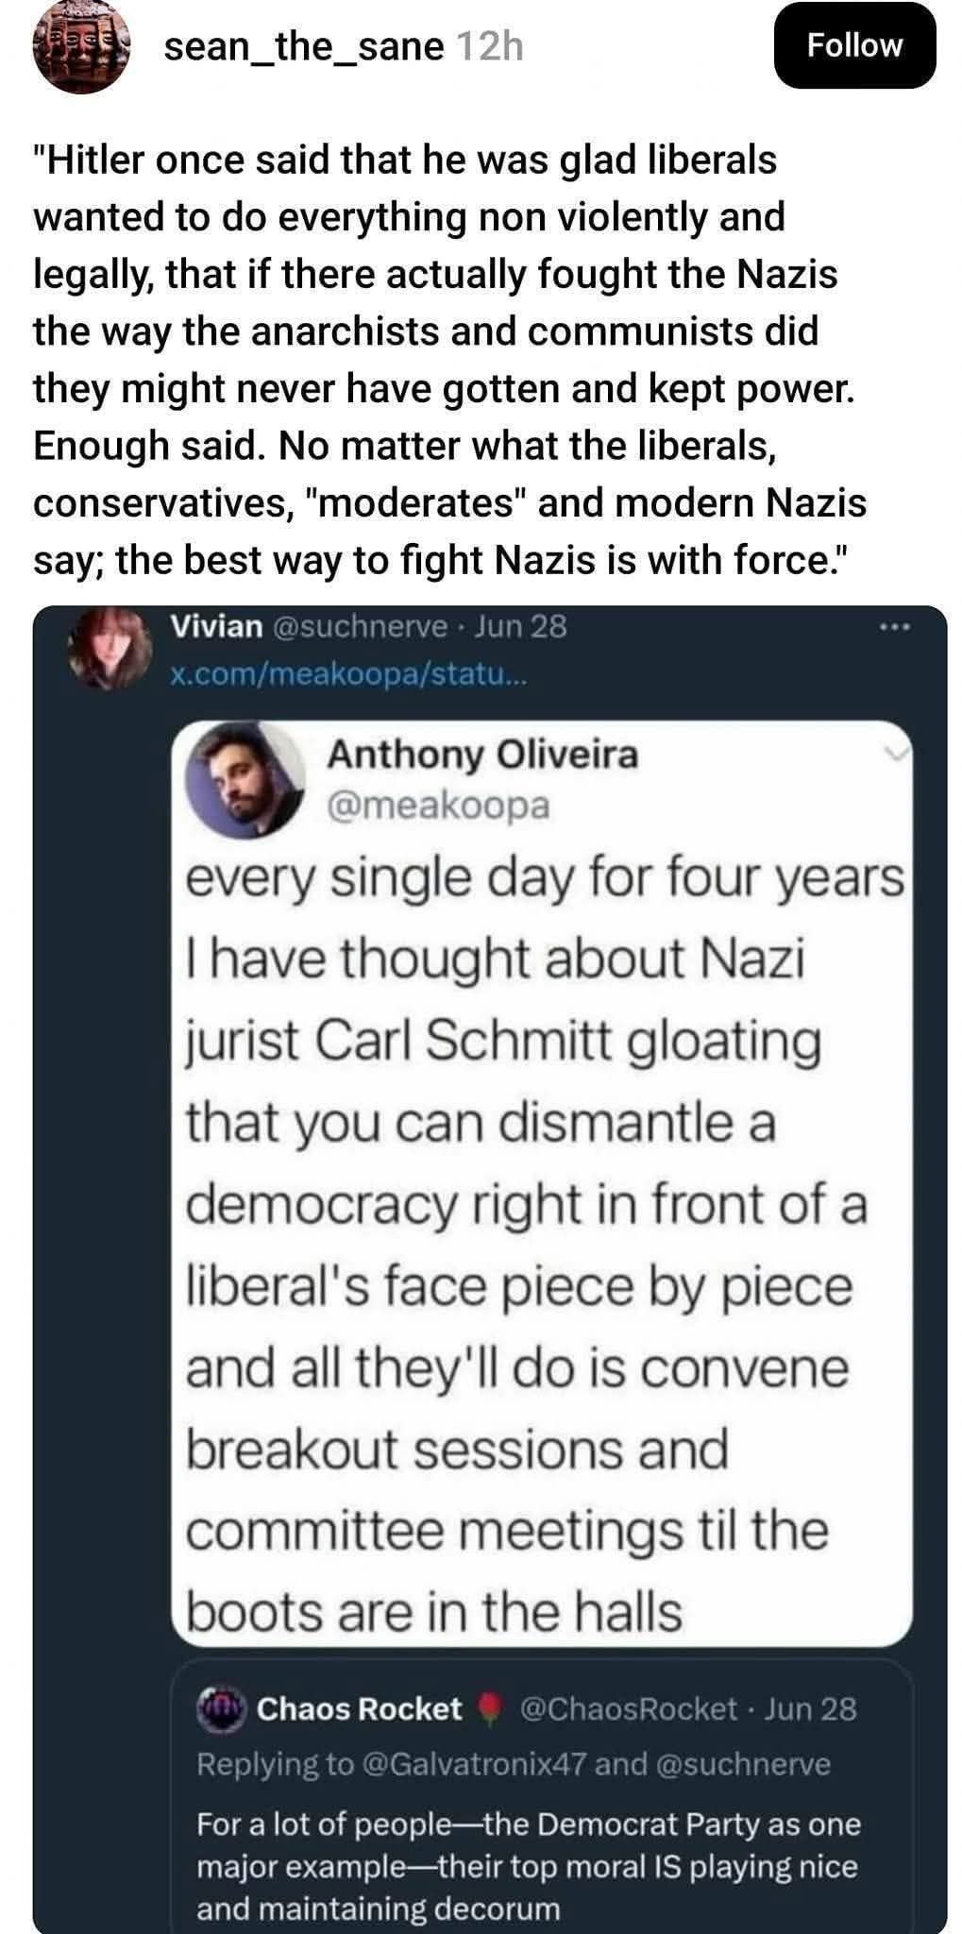
Task: Open sean_the_sane's profile avatar
Action: [x=79, y=47]
